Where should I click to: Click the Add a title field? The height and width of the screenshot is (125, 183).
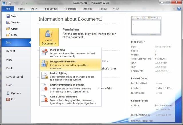[161, 63]
